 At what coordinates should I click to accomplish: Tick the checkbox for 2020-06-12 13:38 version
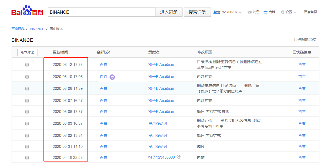27,65
